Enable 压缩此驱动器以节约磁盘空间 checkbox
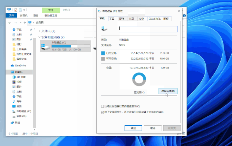The image size is (232, 146). click(103, 106)
